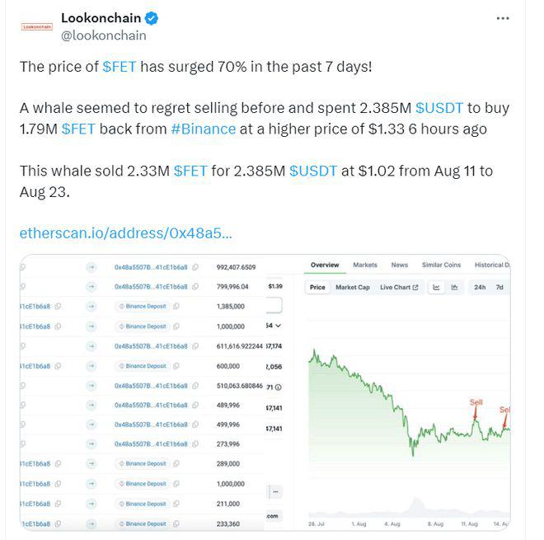
Task: Expand the dropdown chevron next to 54
Action: click(279, 326)
